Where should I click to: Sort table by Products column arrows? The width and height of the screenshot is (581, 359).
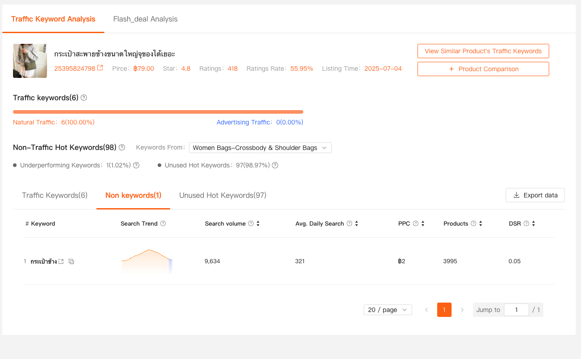click(481, 223)
